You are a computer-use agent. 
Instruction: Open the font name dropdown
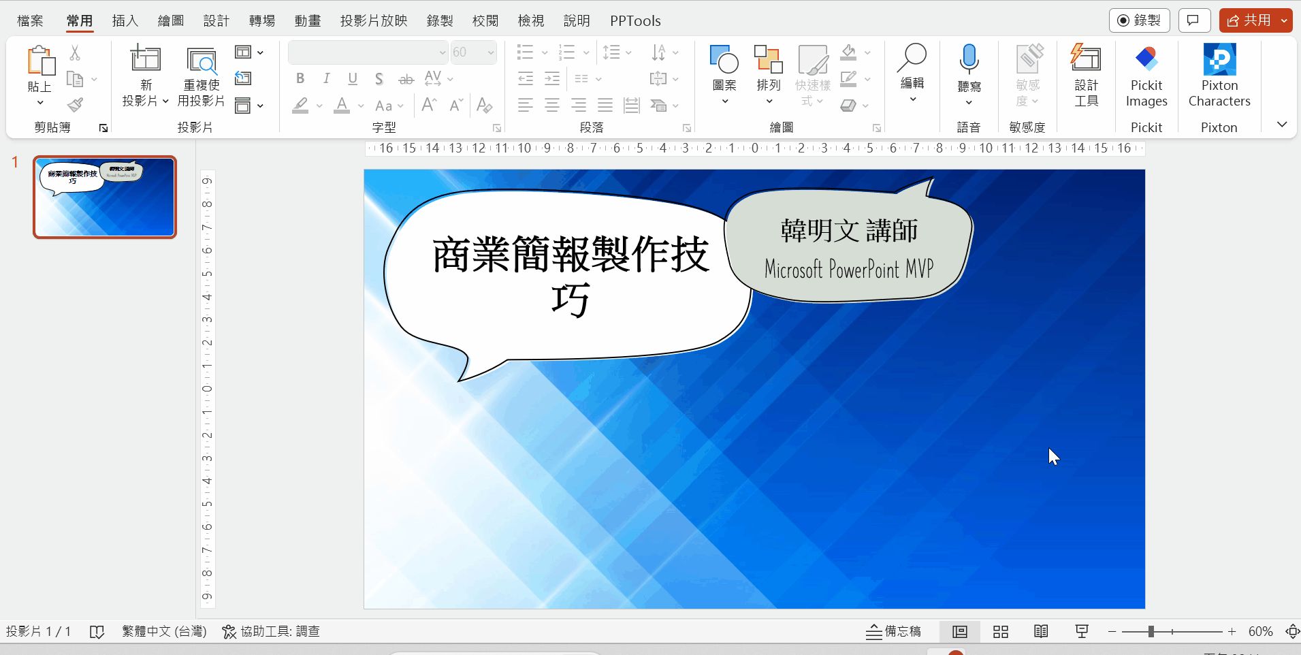(442, 52)
